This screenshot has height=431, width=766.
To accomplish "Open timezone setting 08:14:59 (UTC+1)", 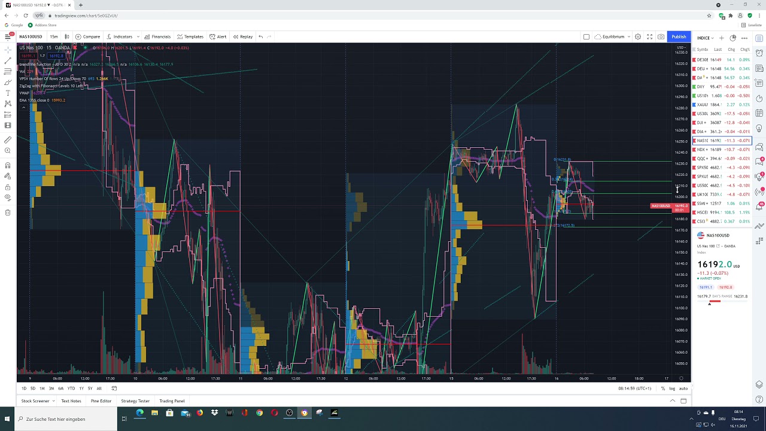I will (x=634, y=388).
